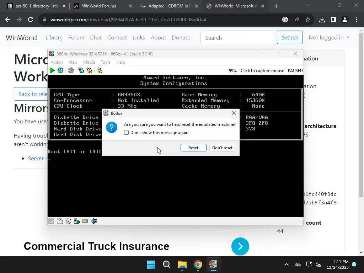Click the Ctrl+Alt+Esc toolbar icon
Screen dimensions: 364x273
click(89, 70)
